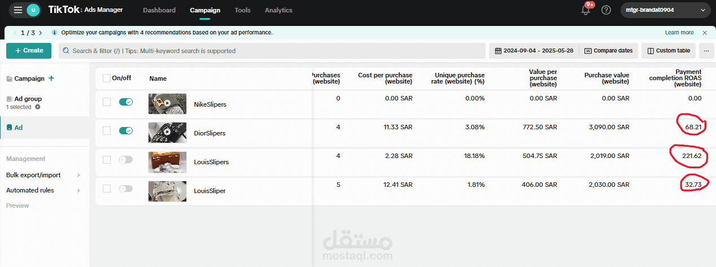The width and height of the screenshot is (716, 267).
Task: Open the more options ellipsis button
Action: [706, 51]
